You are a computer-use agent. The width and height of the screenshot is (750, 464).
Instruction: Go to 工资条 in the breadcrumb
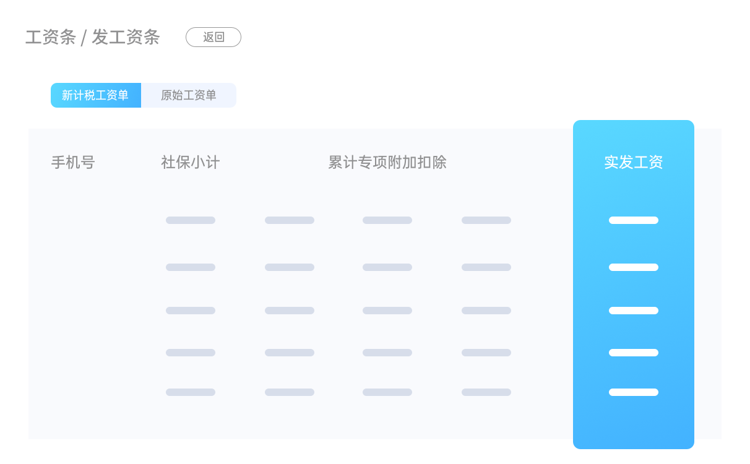pos(50,37)
